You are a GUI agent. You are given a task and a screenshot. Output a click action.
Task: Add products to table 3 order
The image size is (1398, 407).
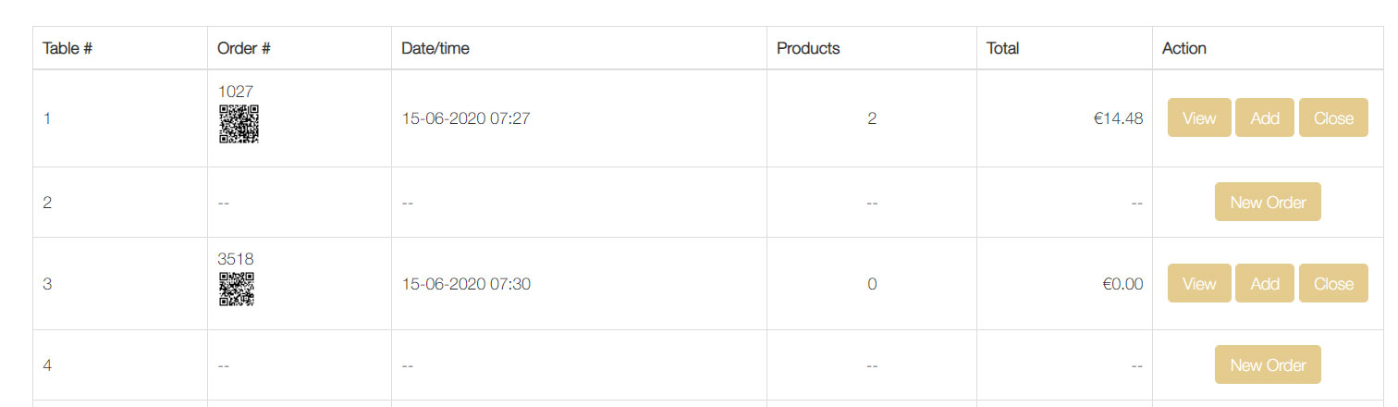pyautogui.click(x=1265, y=283)
